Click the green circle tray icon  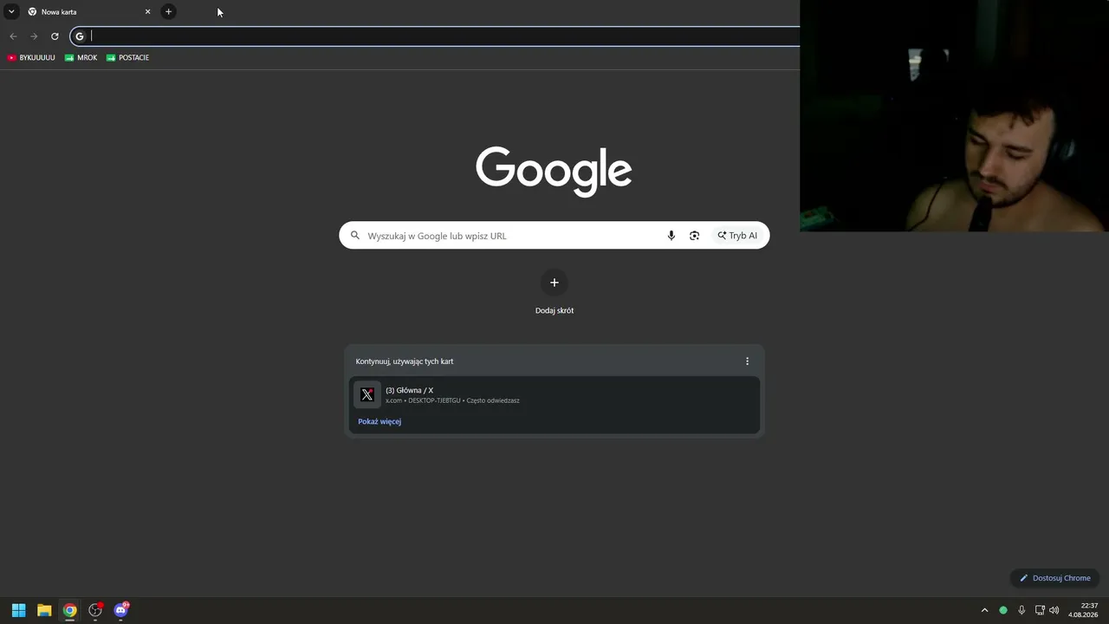pyautogui.click(x=1003, y=610)
